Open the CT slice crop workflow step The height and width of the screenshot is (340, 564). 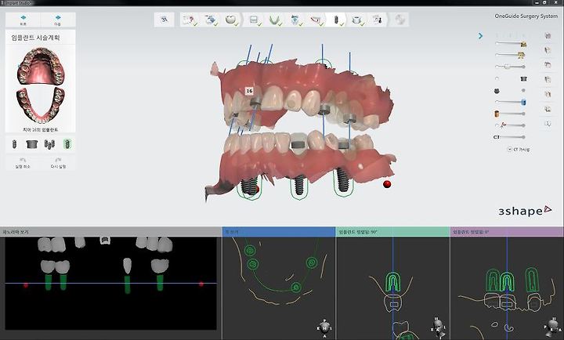(x=255, y=20)
